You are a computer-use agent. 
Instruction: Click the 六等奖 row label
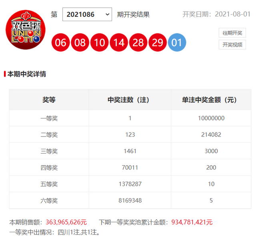click(x=49, y=200)
